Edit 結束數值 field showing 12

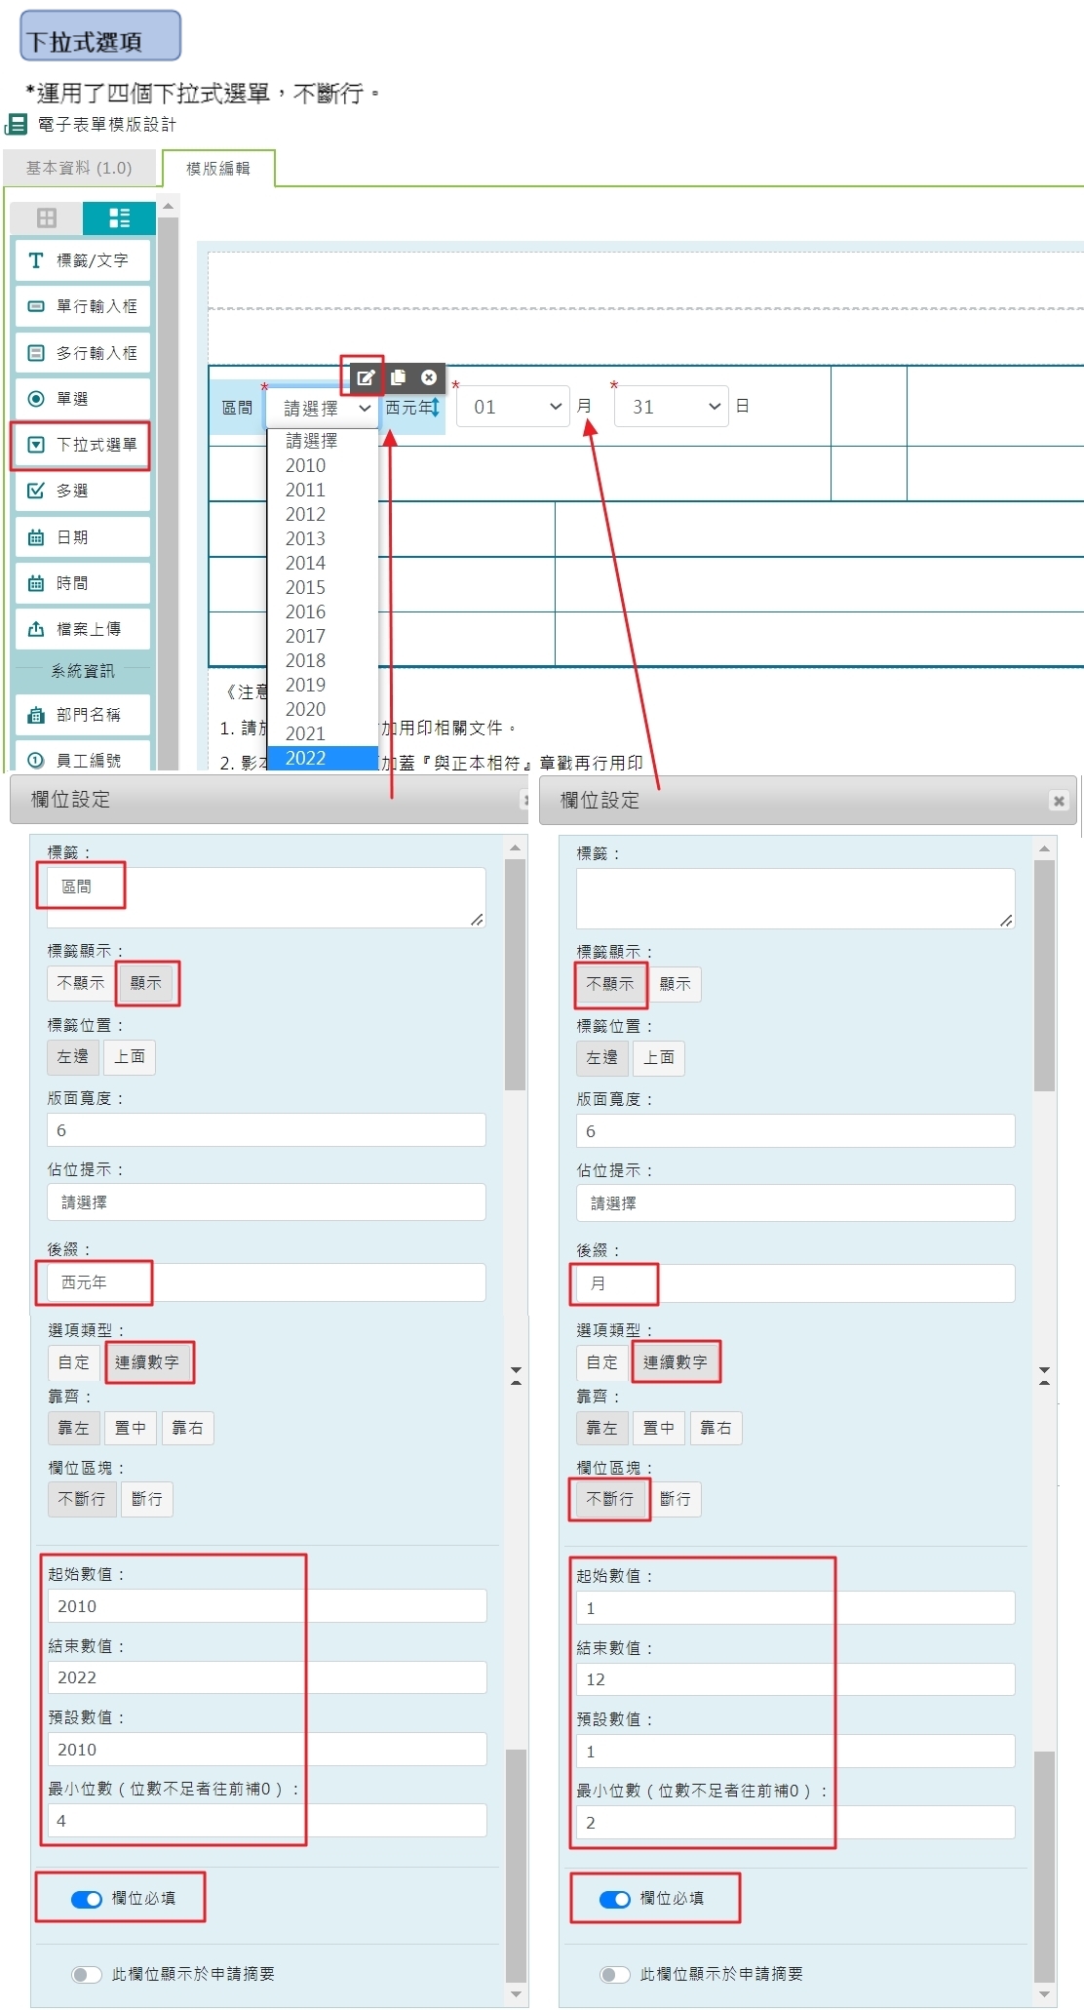click(795, 1679)
